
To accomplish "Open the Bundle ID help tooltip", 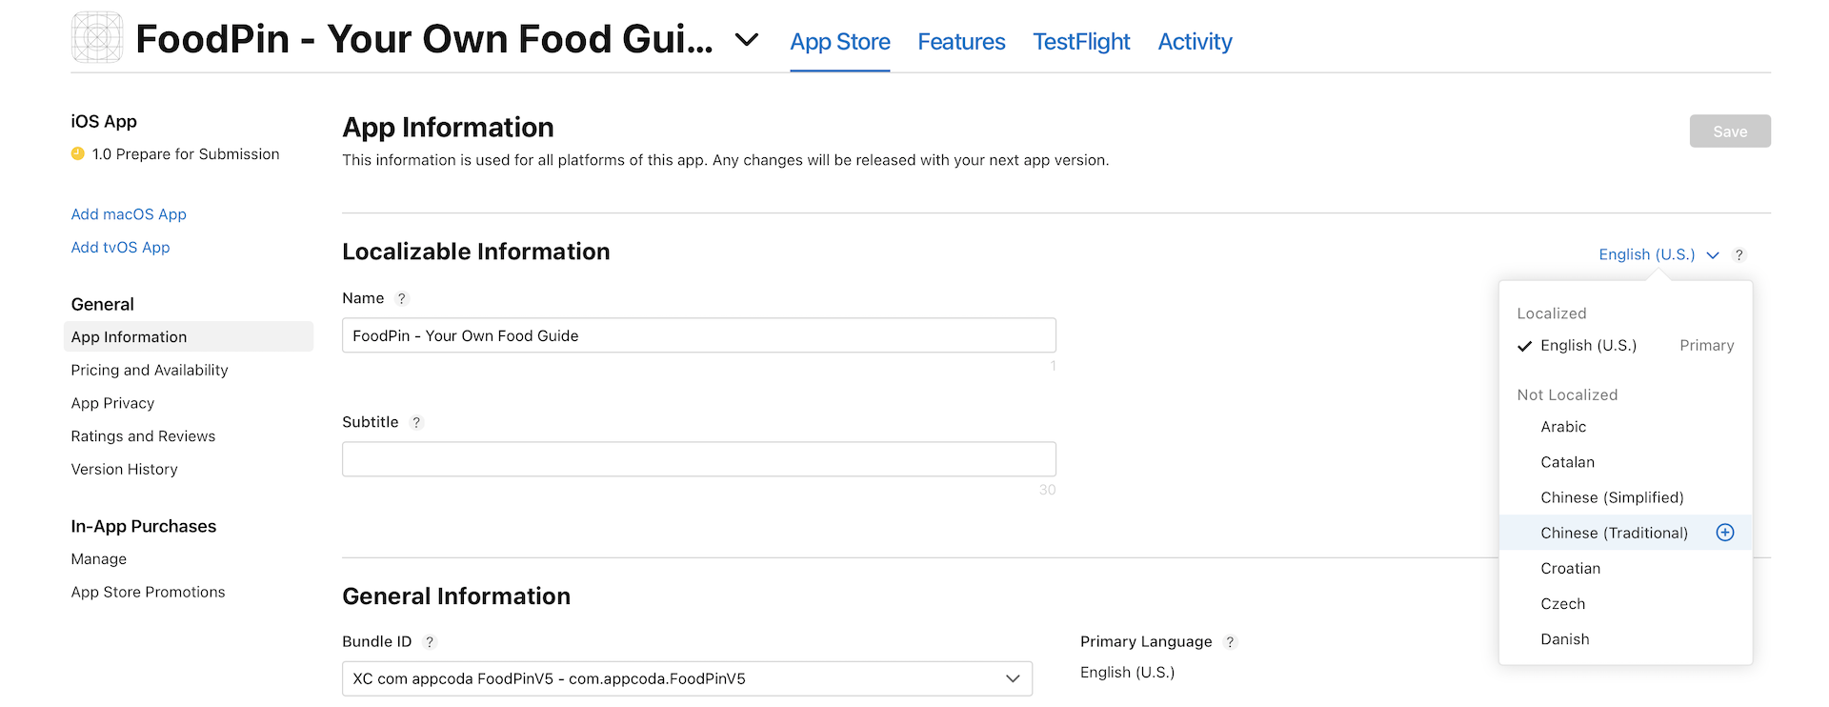I will point(428,641).
